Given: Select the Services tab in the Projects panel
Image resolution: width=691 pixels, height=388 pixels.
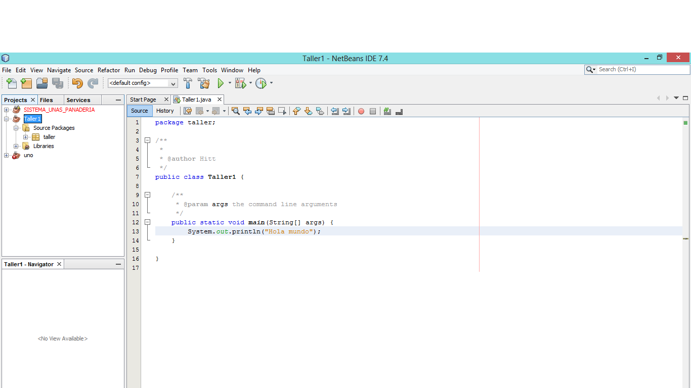Looking at the screenshot, I should point(78,100).
